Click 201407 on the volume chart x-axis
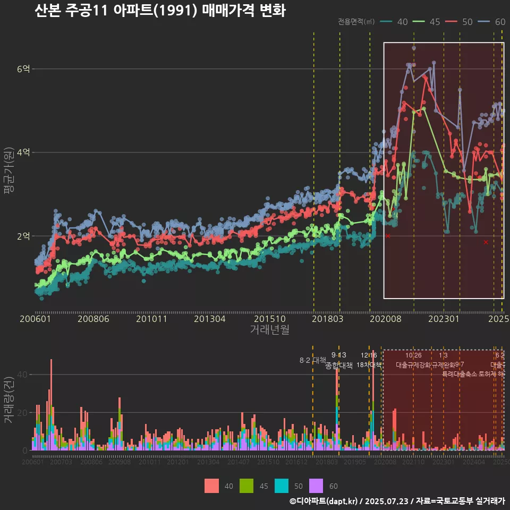 point(239,462)
